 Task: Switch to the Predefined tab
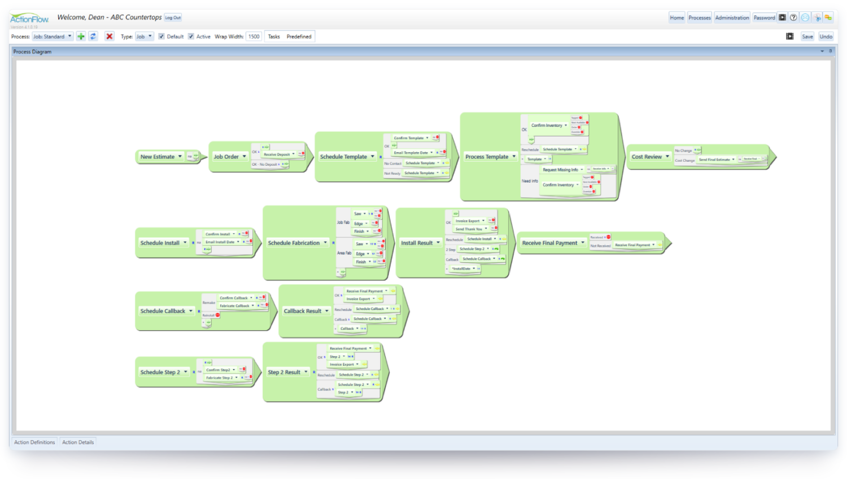click(x=299, y=36)
